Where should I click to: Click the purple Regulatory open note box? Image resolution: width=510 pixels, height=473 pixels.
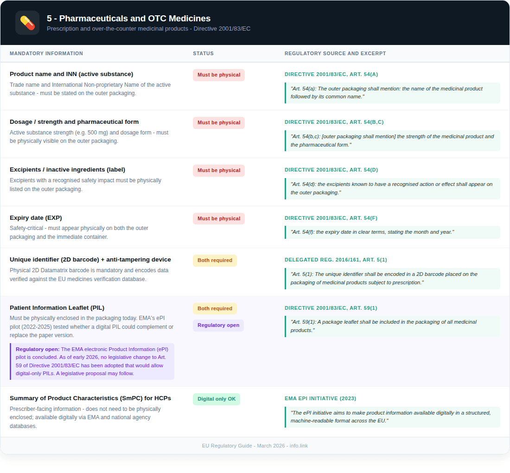(92, 361)
